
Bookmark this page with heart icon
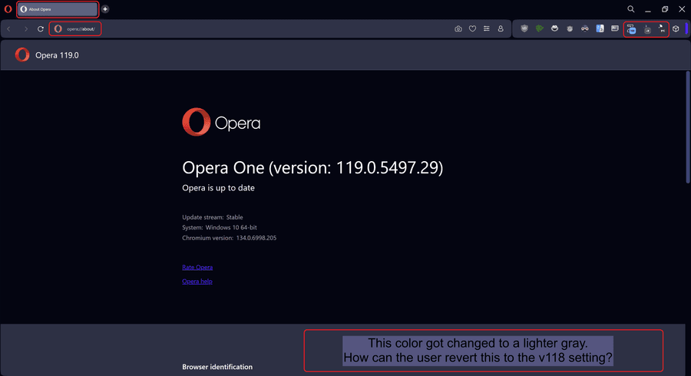click(472, 28)
